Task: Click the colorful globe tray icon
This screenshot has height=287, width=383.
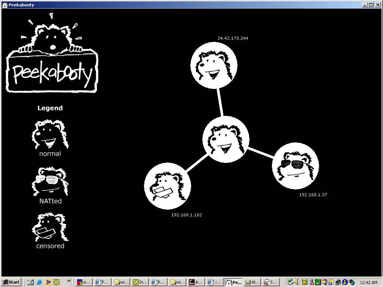Action: pos(351,282)
